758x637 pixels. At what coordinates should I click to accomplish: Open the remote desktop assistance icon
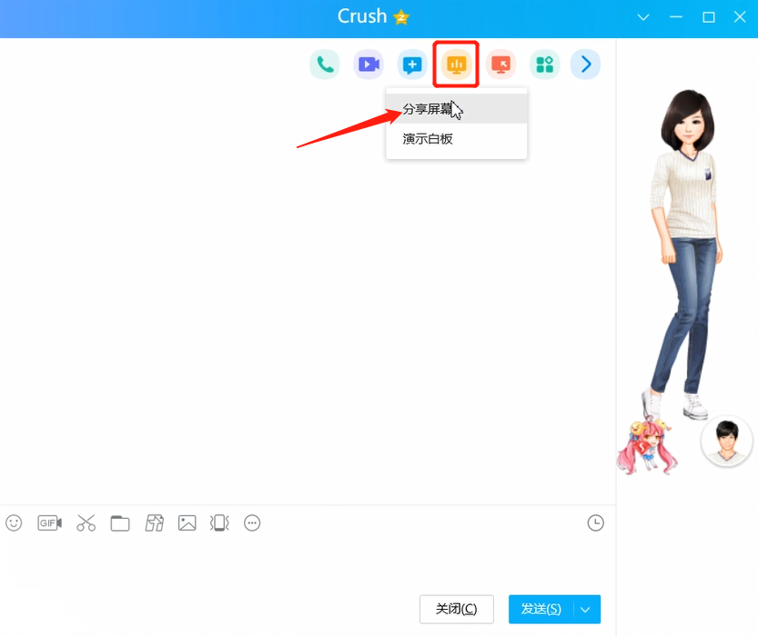pyautogui.click(x=500, y=64)
